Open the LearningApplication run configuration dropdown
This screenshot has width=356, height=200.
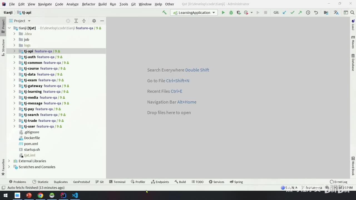click(x=194, y=12)
